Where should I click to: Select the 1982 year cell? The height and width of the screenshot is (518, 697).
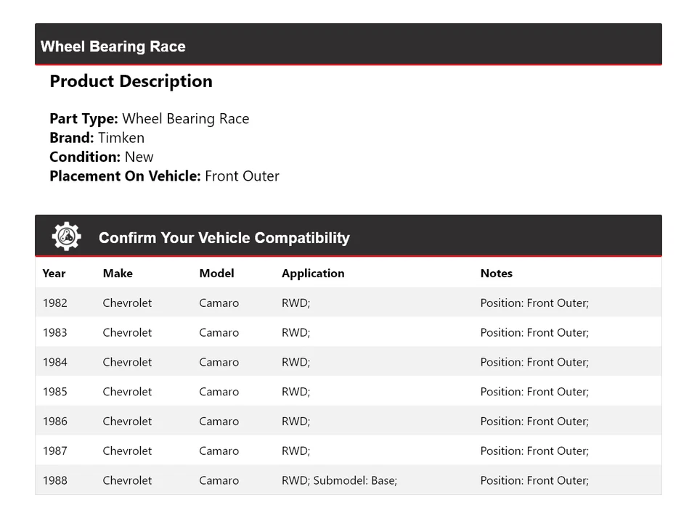click(54, 303)
